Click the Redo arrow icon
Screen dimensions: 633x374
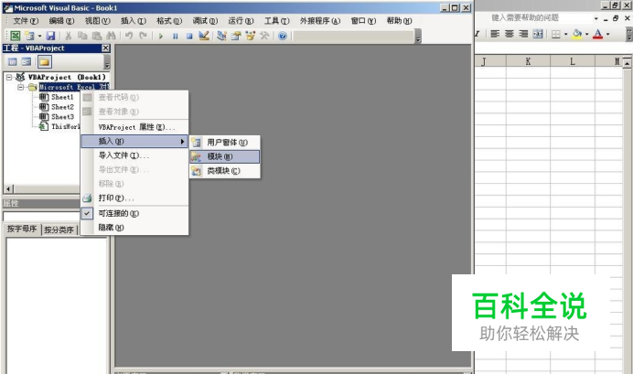coord(143,36)
